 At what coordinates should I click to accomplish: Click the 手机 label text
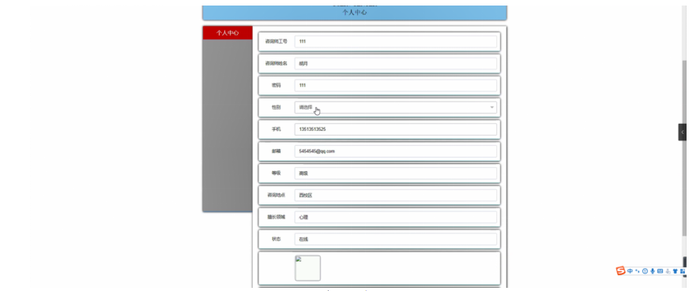(x=277, y=129)
